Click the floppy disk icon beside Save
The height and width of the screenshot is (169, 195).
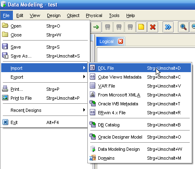tap(5, 46)
